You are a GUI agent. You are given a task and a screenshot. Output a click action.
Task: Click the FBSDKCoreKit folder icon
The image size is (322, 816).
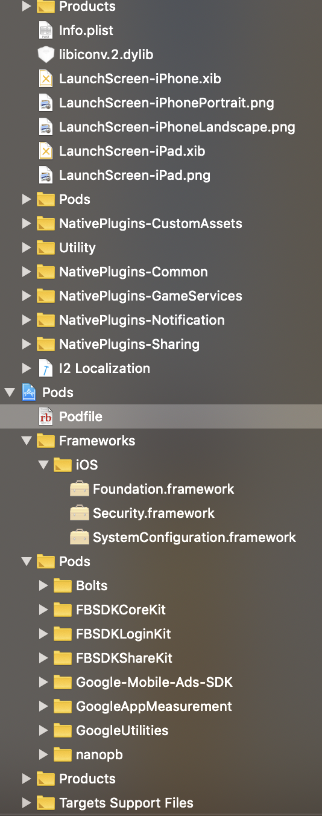[x=63, y=610]
